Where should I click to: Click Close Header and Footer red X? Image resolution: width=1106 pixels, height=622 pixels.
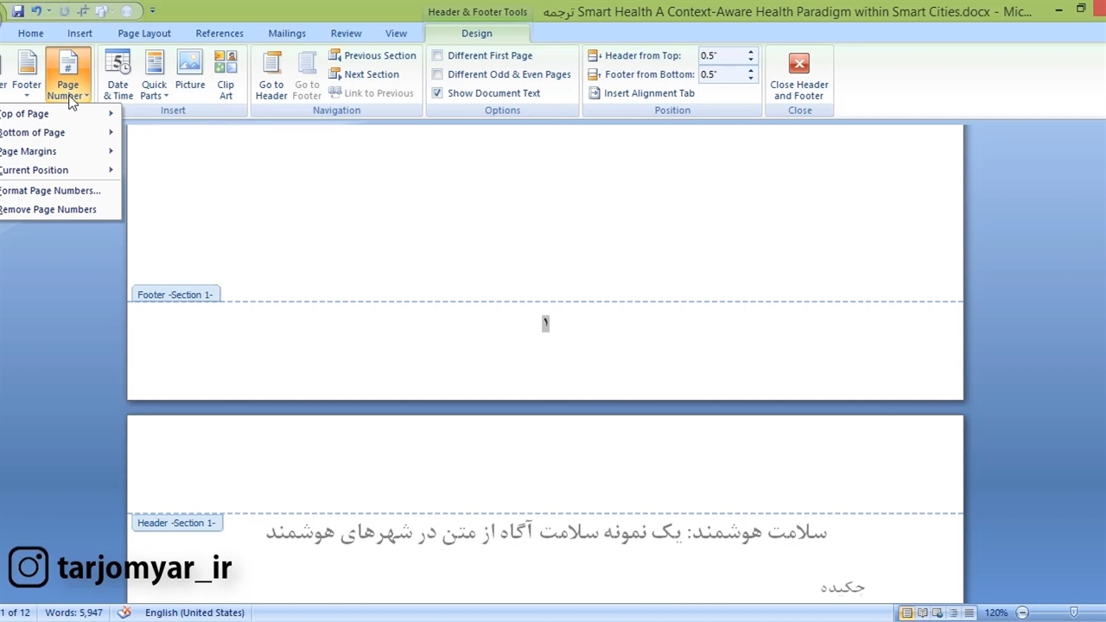click(x=798, y=64)
